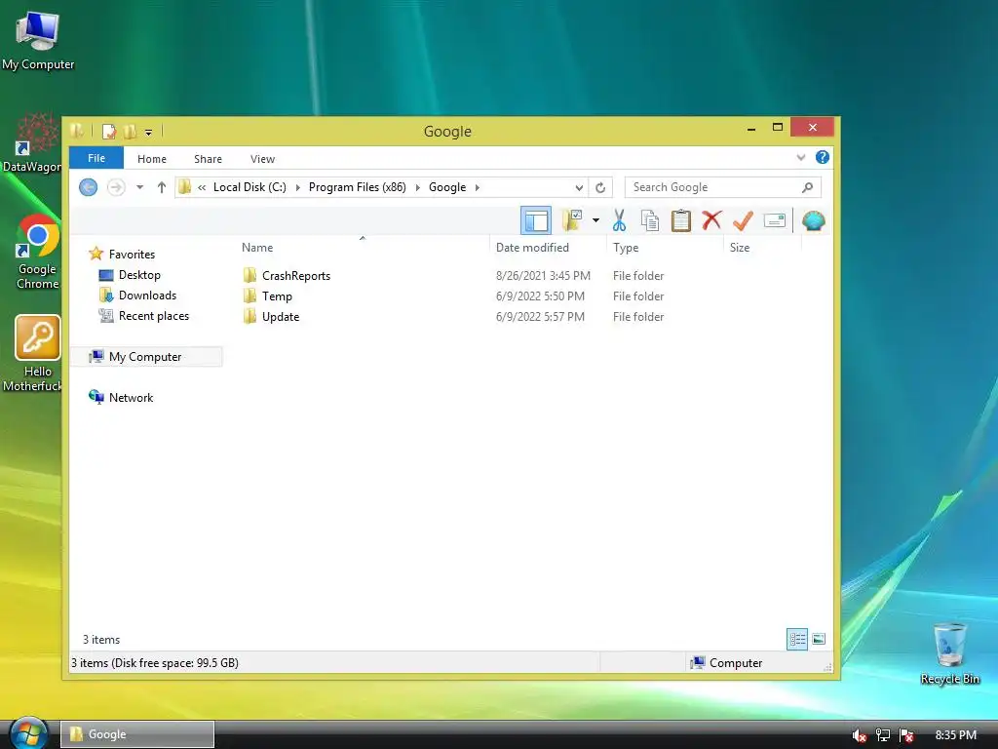The width and height of the screenshot is (998, 749).
Task: Select My Computer in navigation pane
Action: (145, 357)
